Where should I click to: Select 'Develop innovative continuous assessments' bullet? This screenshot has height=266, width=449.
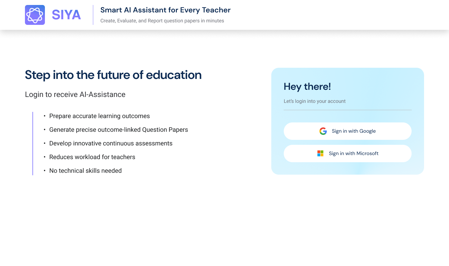pos(111,143)
